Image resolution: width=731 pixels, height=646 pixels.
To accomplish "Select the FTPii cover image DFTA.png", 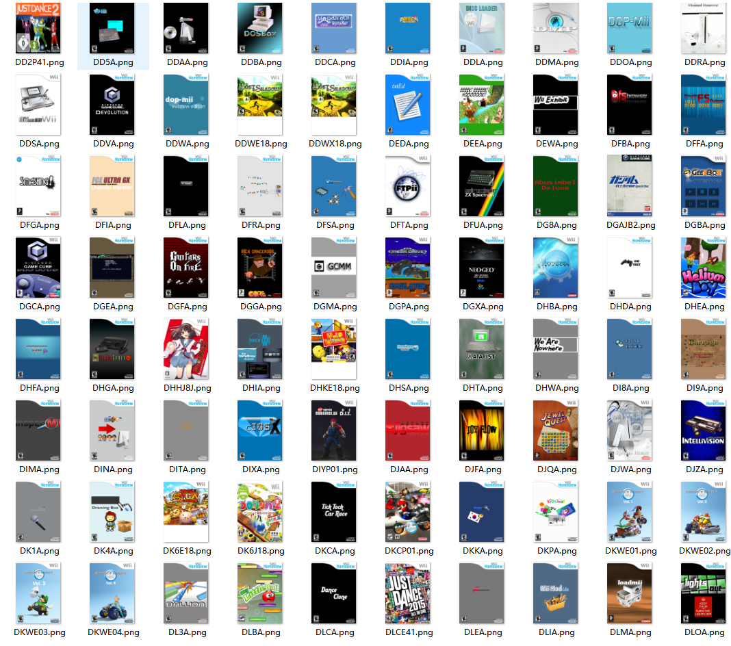I will [x=408, y=185].
